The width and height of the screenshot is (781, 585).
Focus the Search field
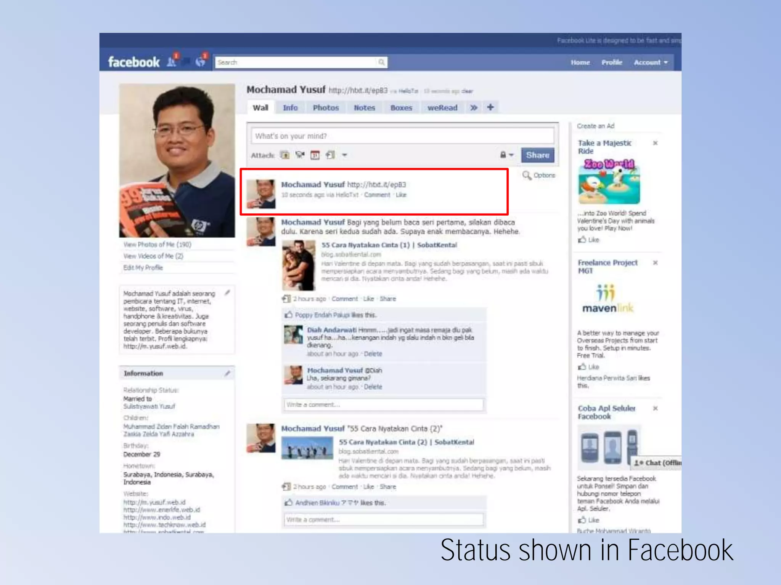pos(301,62)
